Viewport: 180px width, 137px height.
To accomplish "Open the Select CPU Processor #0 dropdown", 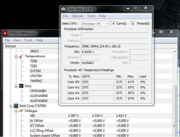I will [95, 24].
